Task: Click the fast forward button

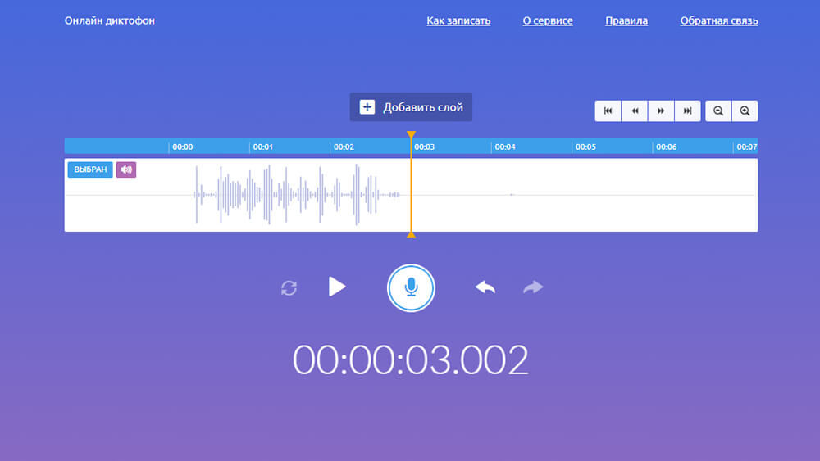Action: (660, 111)
